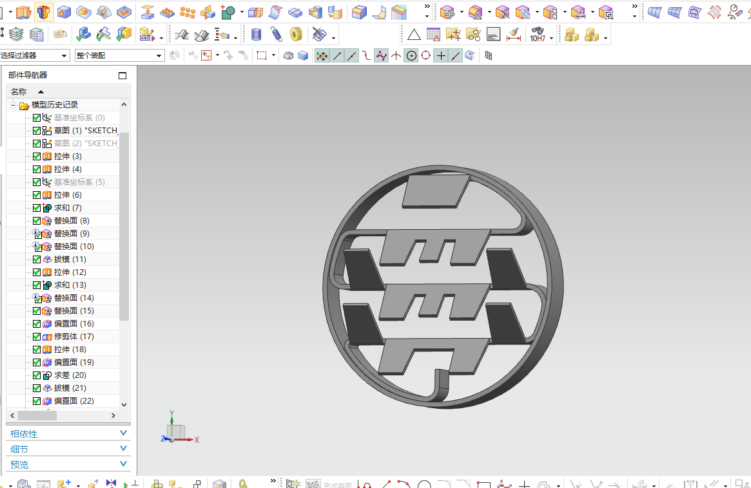Select the table with triangle icon
This screenshot has height=488, width=751.
(x=433, y=35)
